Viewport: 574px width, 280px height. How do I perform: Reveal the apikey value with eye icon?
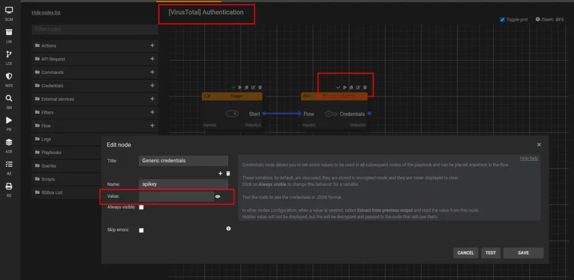point(218,197)
